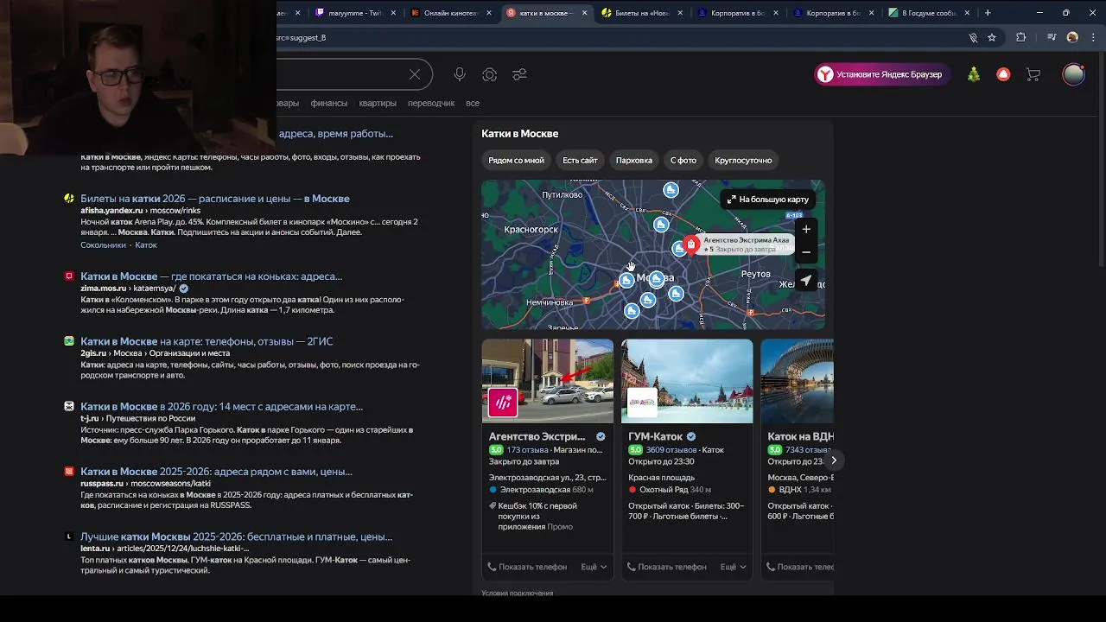Image resolution: width=1106 pixels, height=622 pixels.
Task: Toggle Парковка filter
Action: [x=633, y=160]
